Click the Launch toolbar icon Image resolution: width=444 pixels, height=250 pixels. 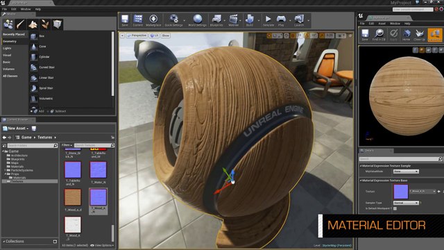pyautogui.click(x=299, y=20)
